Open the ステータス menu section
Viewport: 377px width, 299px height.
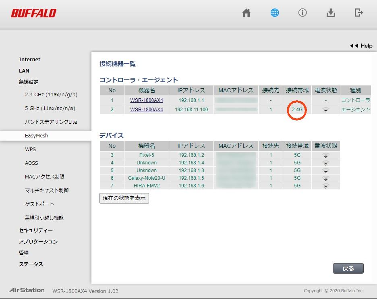[31, 264]
